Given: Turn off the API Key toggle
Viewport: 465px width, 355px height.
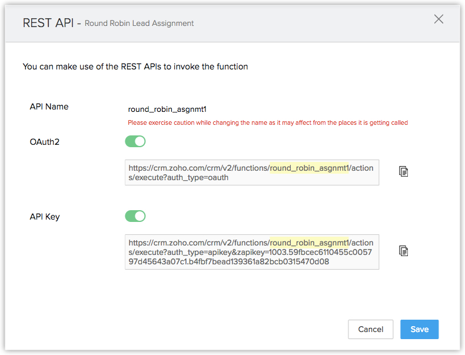Looking at the screenshot, I should point(135,216).
